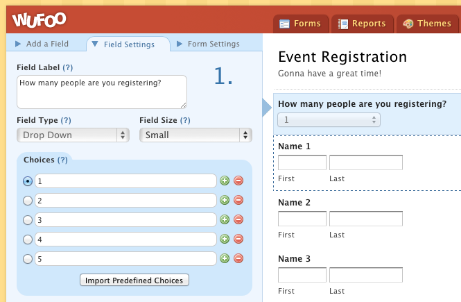Select radio button for choice 5

pos(28,259)
